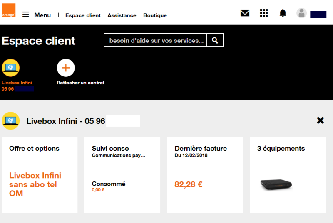Click the Livebox router thumbnail image
The image size is (333, 223).
click(x=276, y=184)
